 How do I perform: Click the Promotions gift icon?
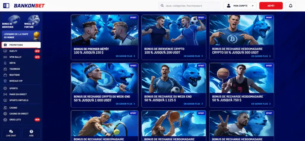click(x=5, y=45)
